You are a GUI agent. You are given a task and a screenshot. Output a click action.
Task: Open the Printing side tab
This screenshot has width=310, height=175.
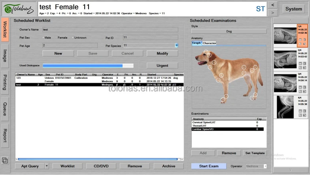[5, 82]
